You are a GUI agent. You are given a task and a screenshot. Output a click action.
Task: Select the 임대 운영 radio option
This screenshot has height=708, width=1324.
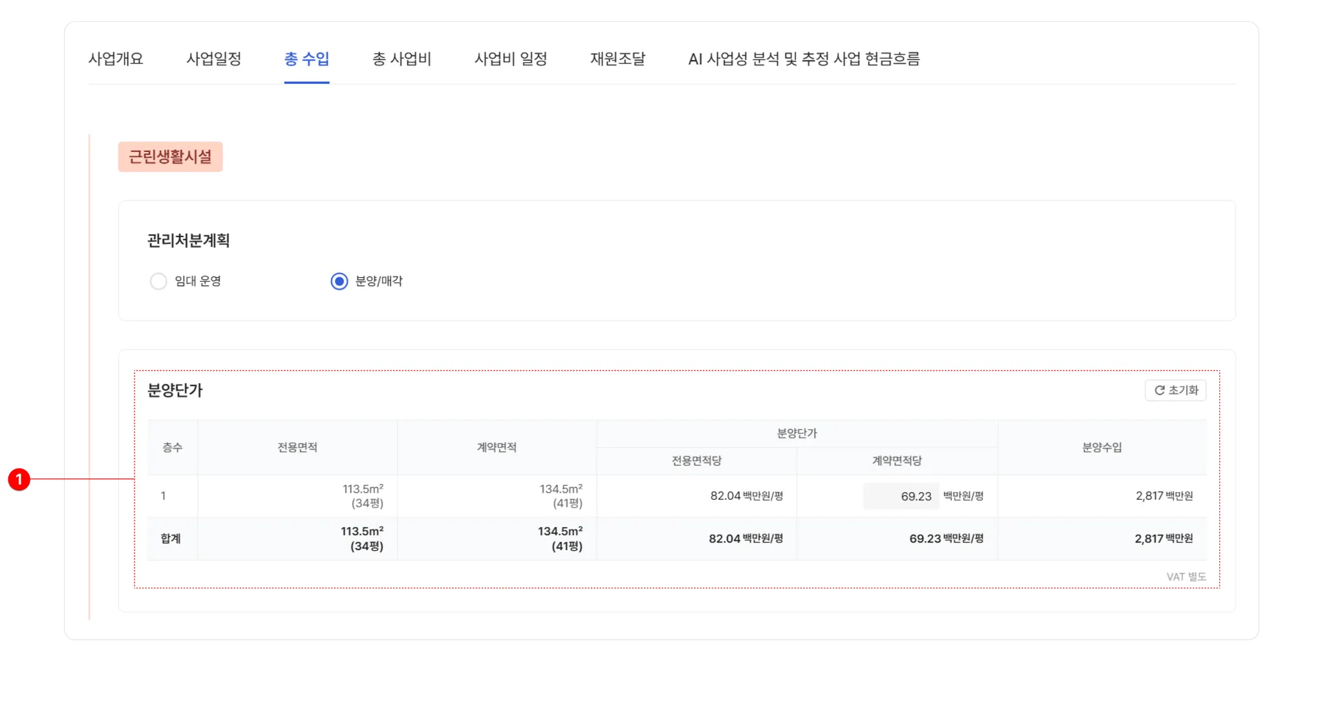click(x=158, y=281)
